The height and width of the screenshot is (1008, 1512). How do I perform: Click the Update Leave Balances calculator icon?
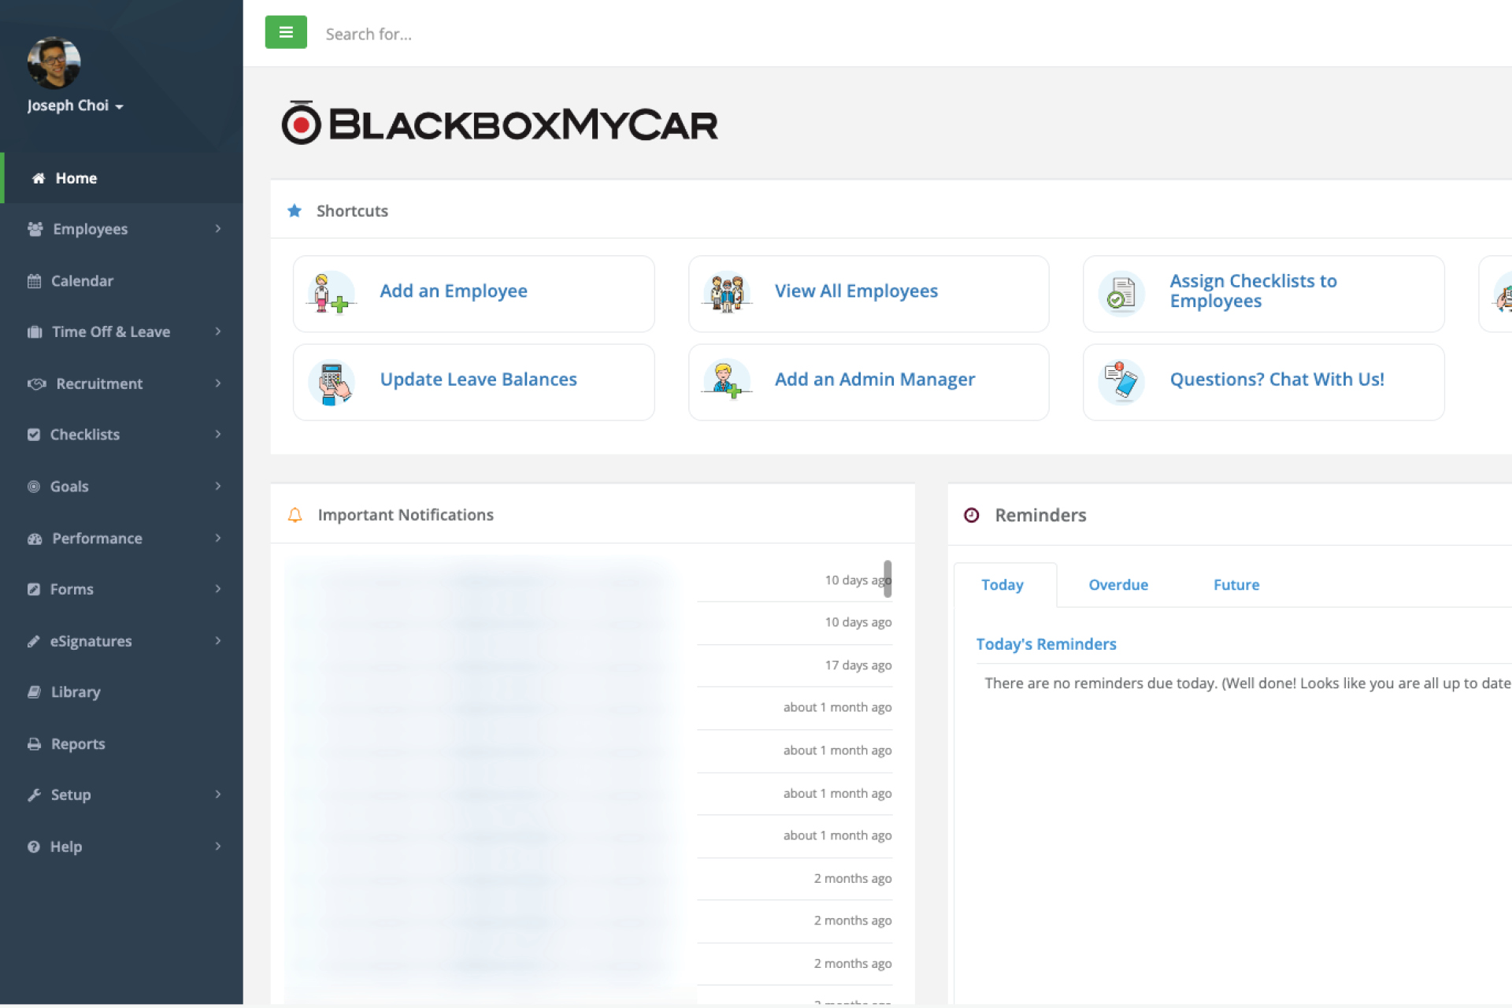[x=332, y=383]
